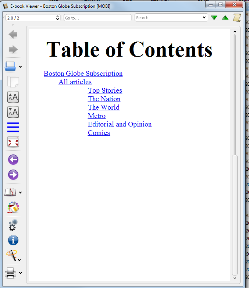Click the scrollbar down arrow
249x288 pixels.
tap(235, 278)
